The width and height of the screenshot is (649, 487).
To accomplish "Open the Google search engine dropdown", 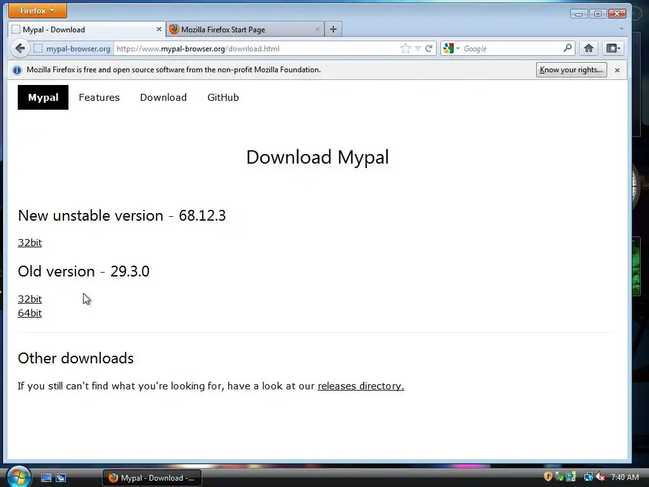I will pyautogui.click(x=451, y=48).
